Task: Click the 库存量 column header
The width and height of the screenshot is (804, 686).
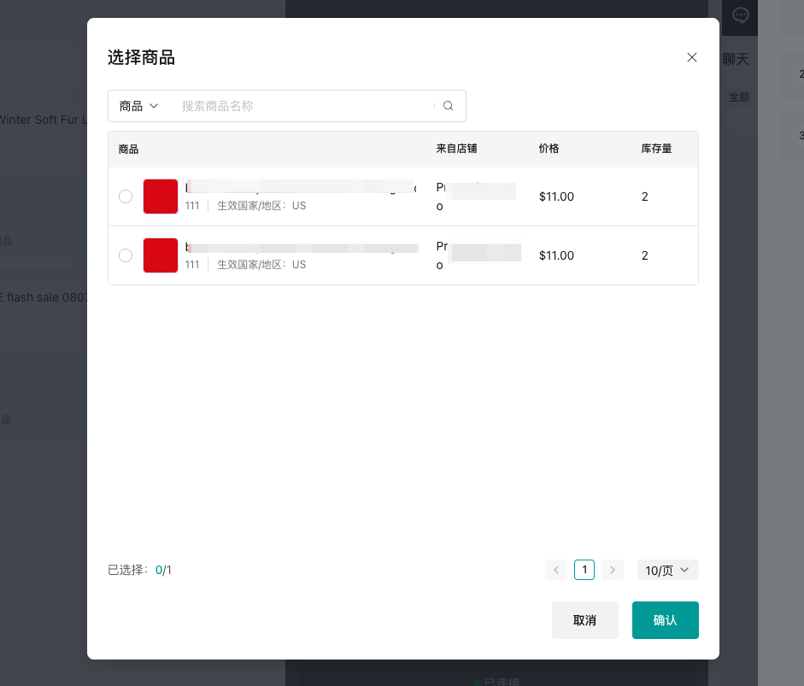Action: [656, 149]
